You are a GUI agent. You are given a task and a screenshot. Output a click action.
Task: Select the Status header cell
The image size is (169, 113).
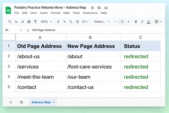(141, 46)
